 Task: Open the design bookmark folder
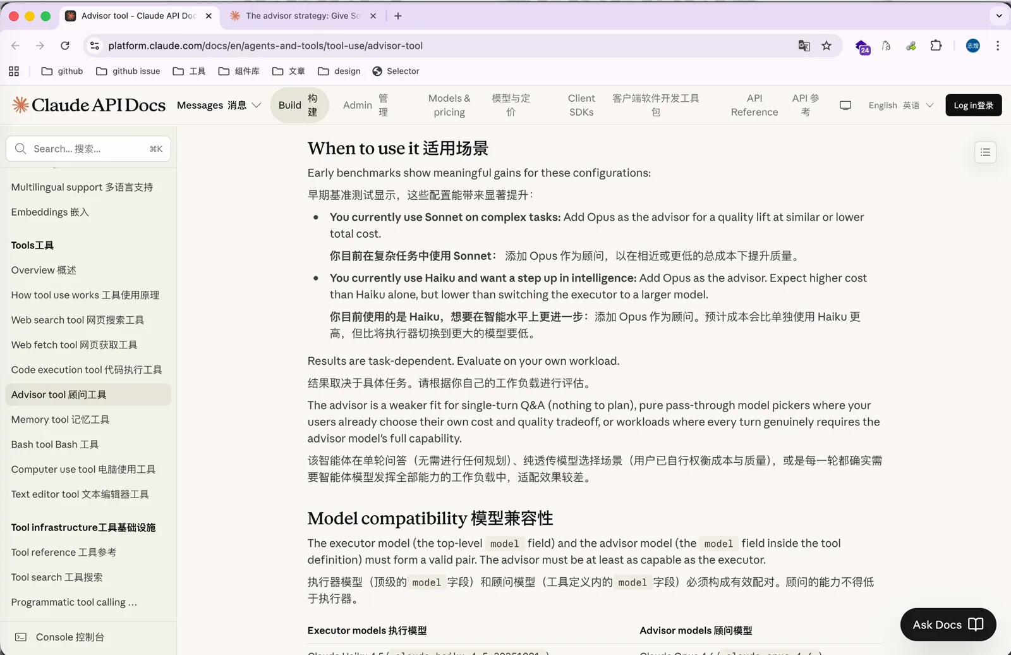point(339,71)
